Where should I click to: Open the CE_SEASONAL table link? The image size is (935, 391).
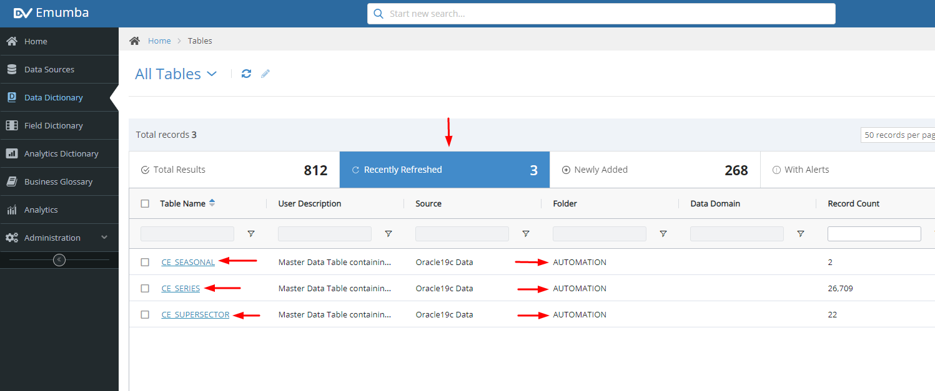pyautogui.click(x=188, y=262)
